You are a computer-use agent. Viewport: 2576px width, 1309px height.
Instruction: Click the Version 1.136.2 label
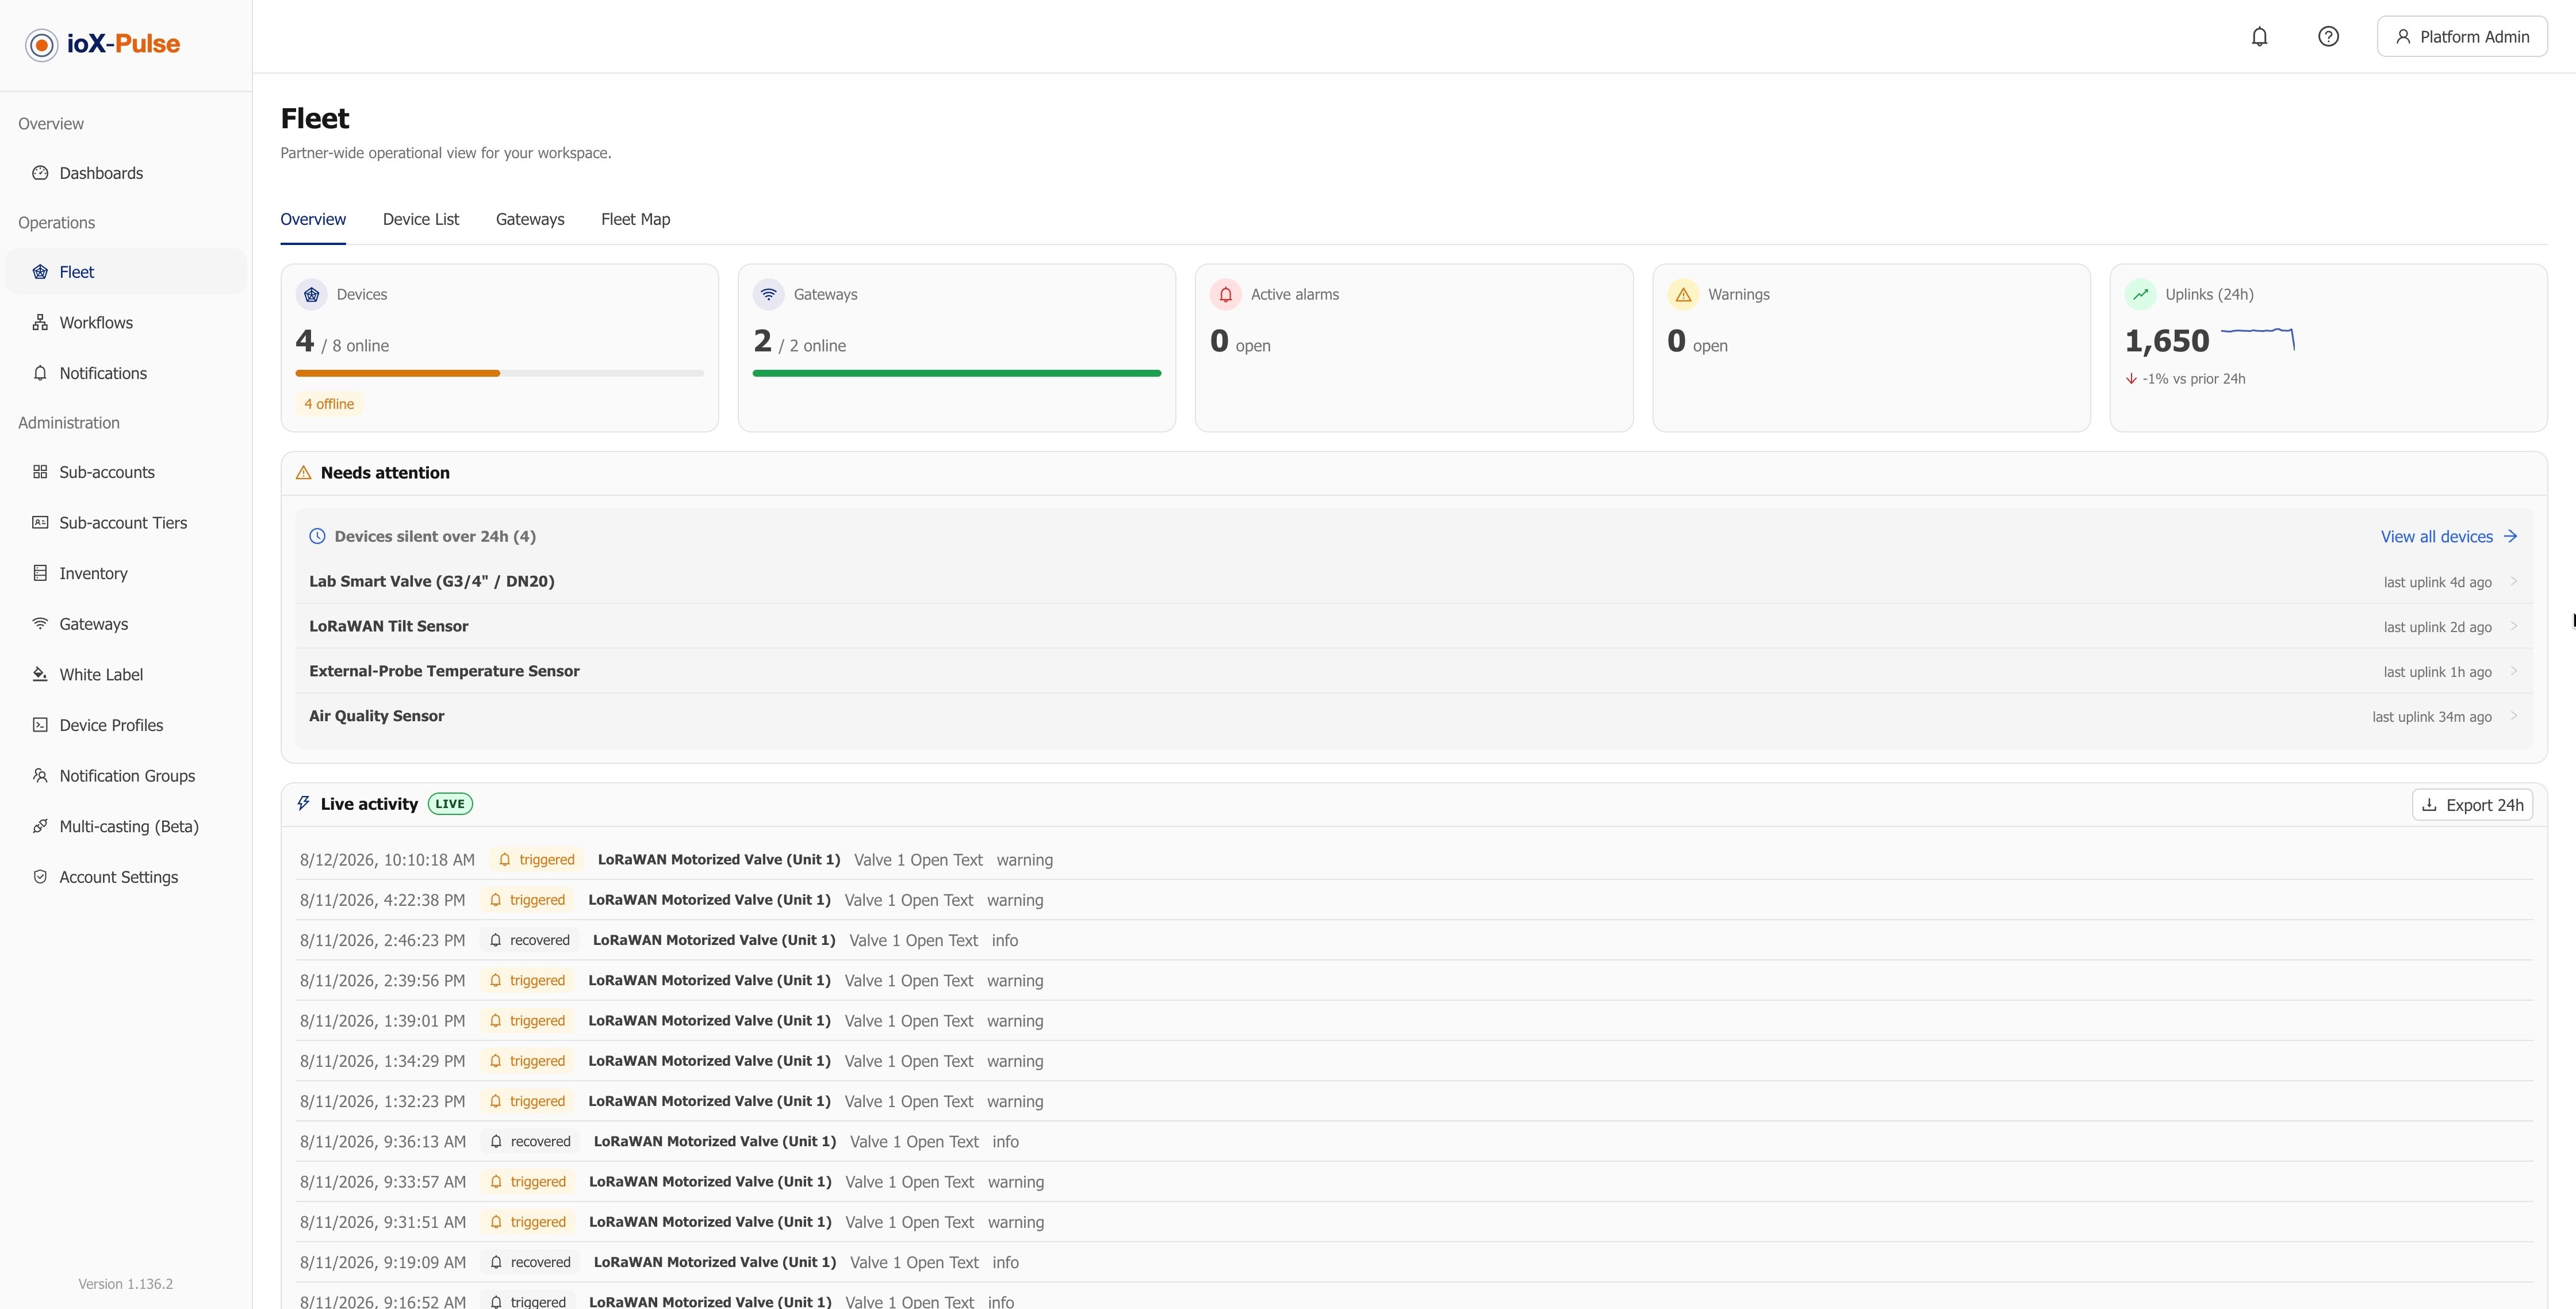126,1284
